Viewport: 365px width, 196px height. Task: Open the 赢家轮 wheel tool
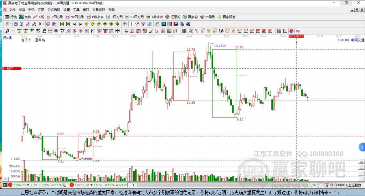[190, 17]
